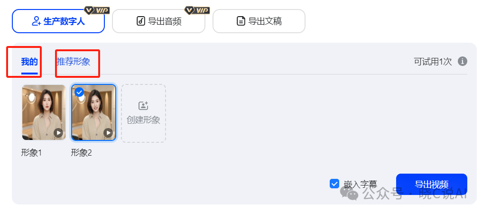The image size is (482, 213).
Task: Play the 形象2 preview video
Action: pos(108,133)
